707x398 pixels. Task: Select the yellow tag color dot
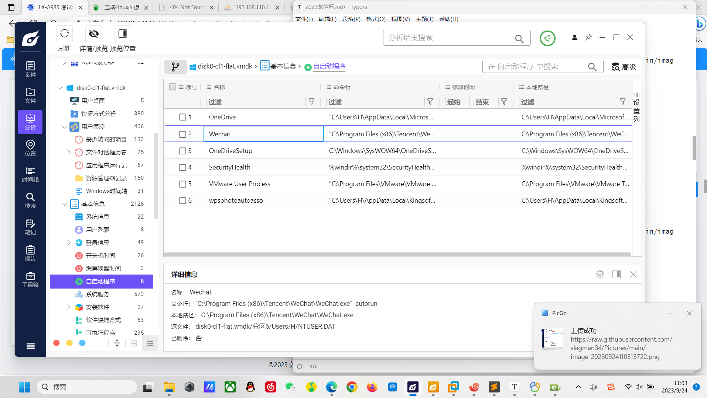tap(69, 343)
